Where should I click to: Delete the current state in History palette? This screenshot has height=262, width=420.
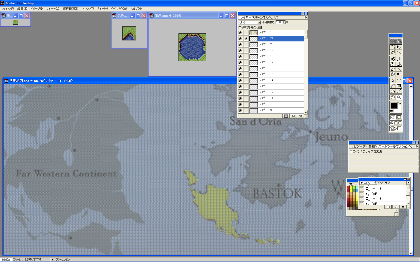[x=403, y=207]
